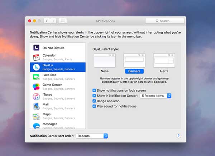
Task: Select the FaceTime row in the list
Action: pyautogui.click(x=58, y=77)
